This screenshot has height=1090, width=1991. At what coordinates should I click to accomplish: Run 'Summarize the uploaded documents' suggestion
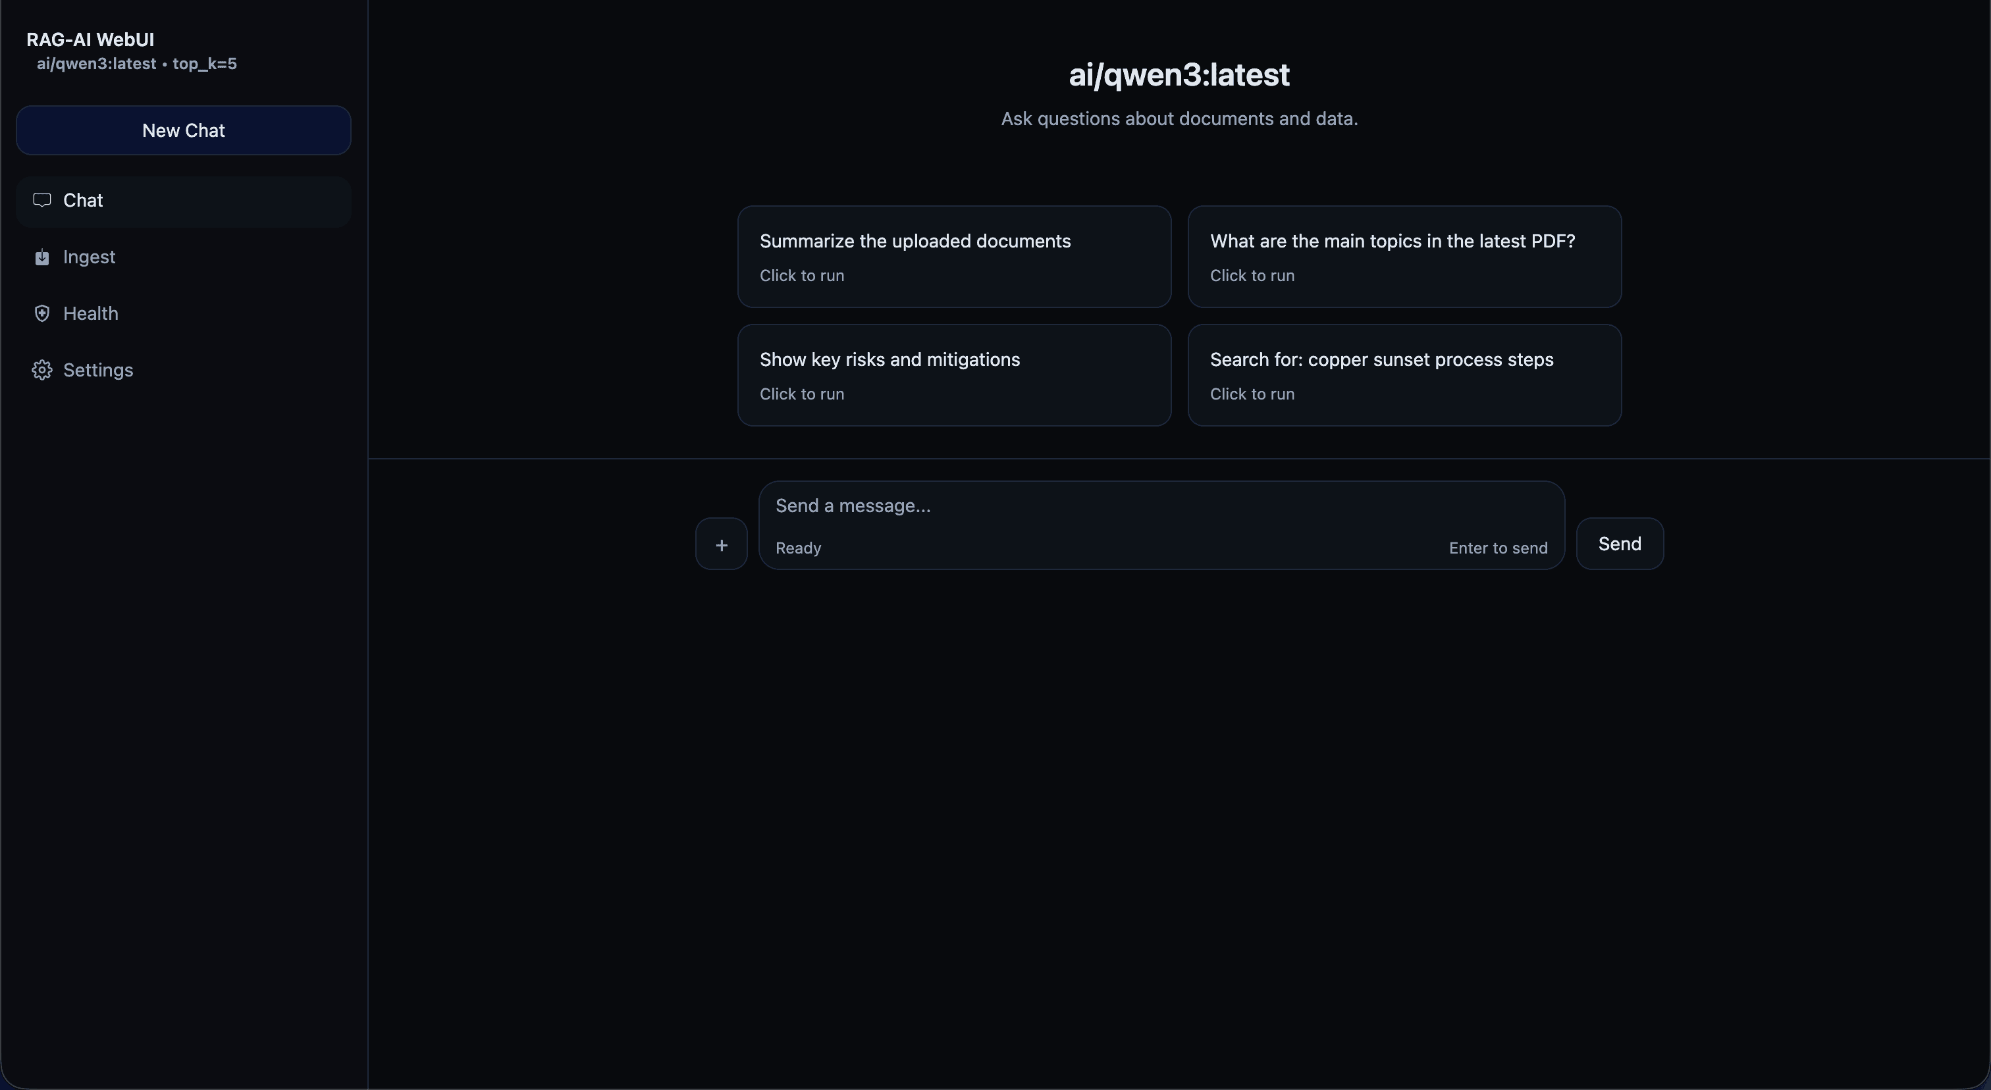954,257
